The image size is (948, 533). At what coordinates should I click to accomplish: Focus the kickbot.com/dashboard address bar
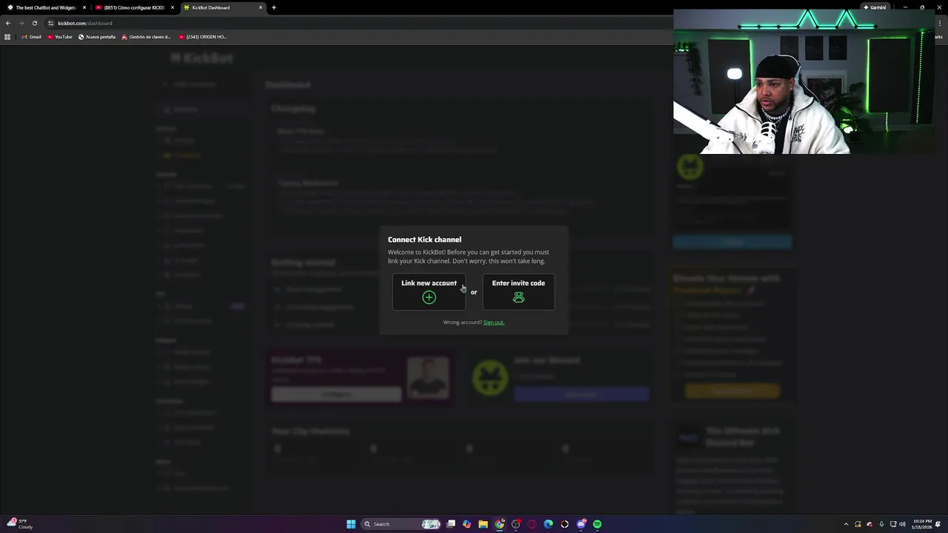355,23
